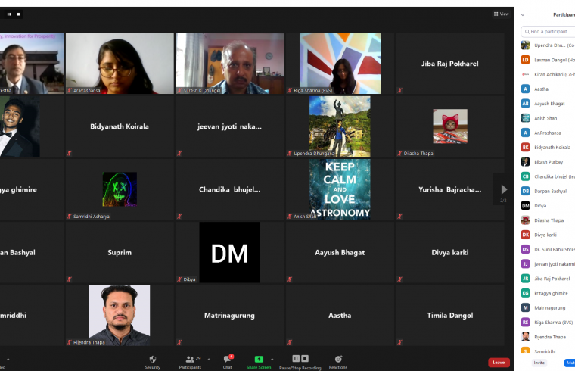Stop the recording from bottom toolbar
Image resolution: width=575 pixels, height=371 pixels.
[305, 359]
